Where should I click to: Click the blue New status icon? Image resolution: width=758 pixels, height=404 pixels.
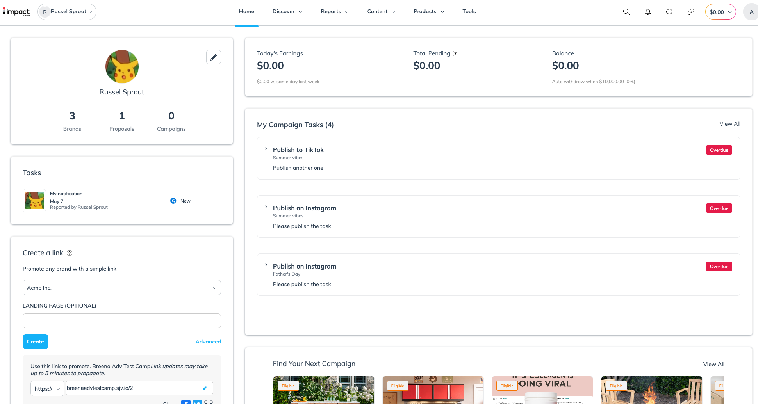pyautogui.click(x=173, y=201)
